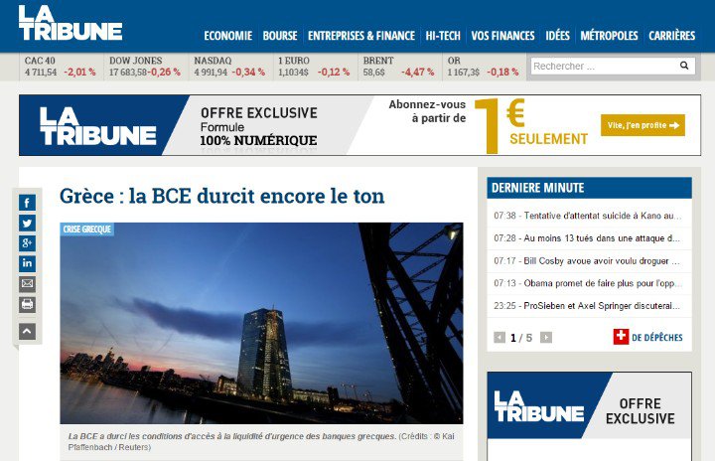This screenshot has width=715, height=461.
Task: Open the top La Tribune offer banner
Action: [359, 125]
